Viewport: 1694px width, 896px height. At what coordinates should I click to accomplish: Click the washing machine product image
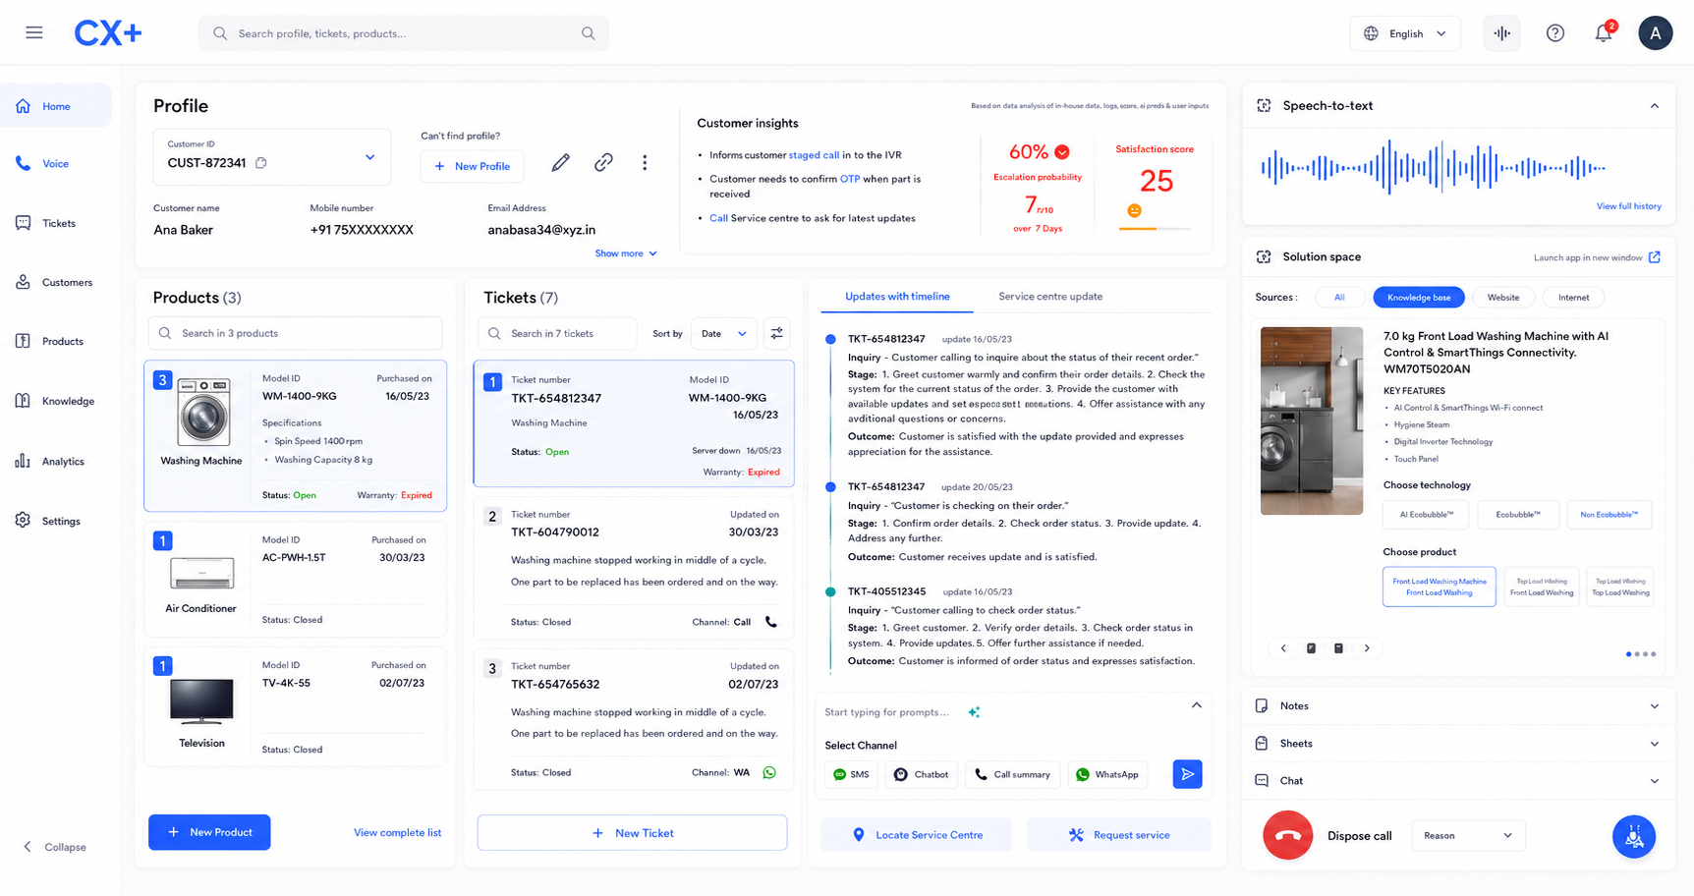203,413
